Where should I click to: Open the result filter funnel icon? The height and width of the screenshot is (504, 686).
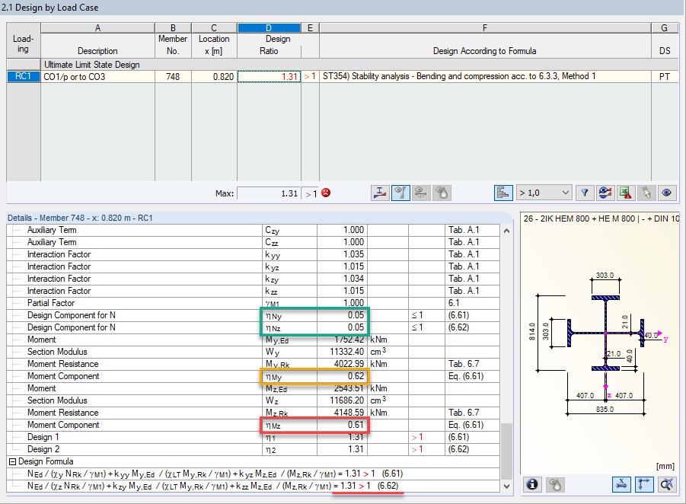pyautogui.click(x=584, y=193)
